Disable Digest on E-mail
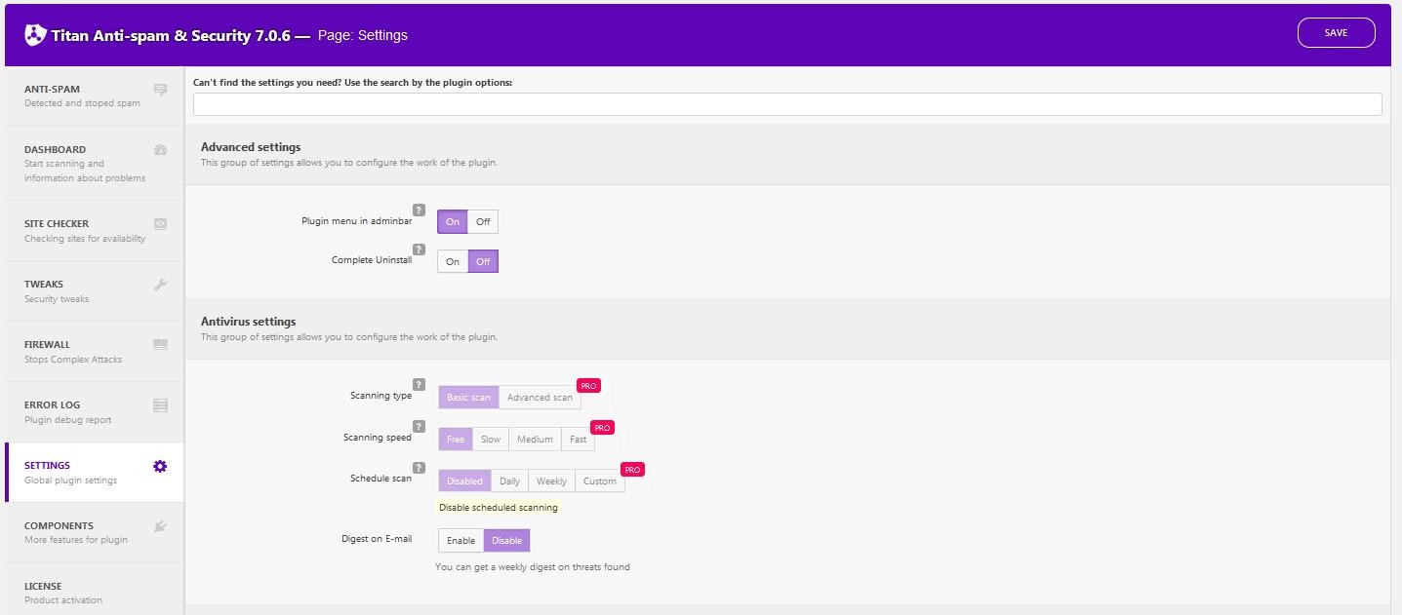This screenshot has height=615, width=1402. pyautogui.click(x=507, y=541)
